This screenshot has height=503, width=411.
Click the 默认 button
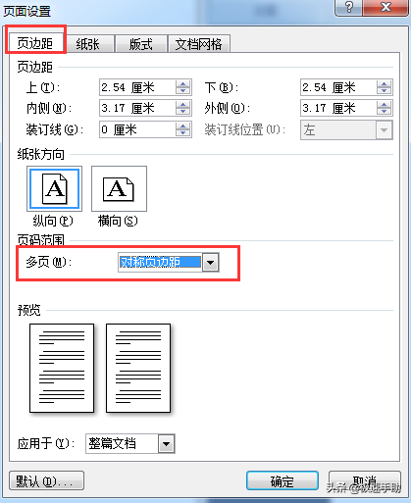pos(46,480)
